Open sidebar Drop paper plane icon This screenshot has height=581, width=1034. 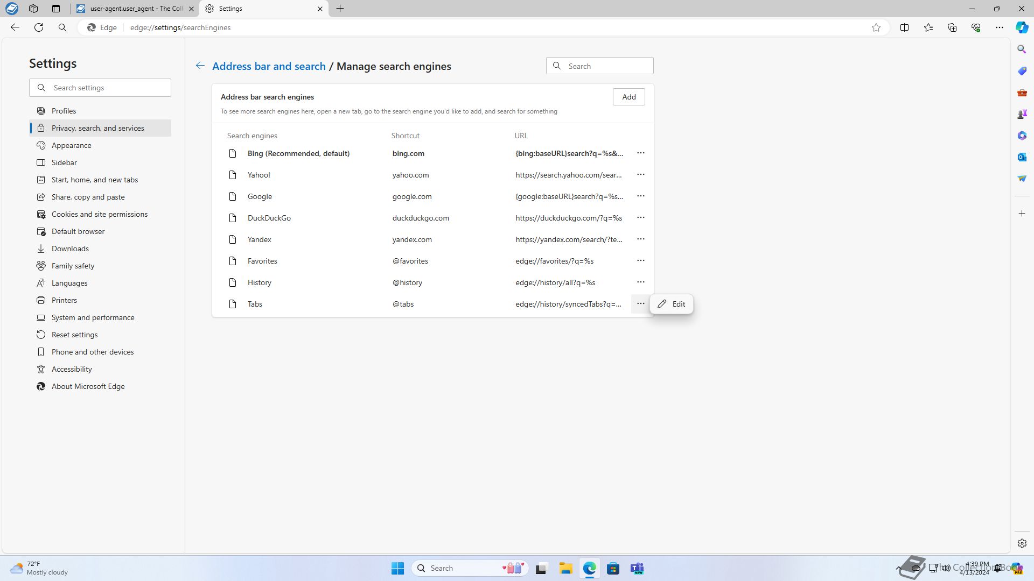[x=1022, y=179]
